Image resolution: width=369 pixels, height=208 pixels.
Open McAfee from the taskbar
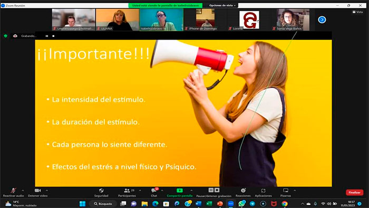click(x=274, y=204)
